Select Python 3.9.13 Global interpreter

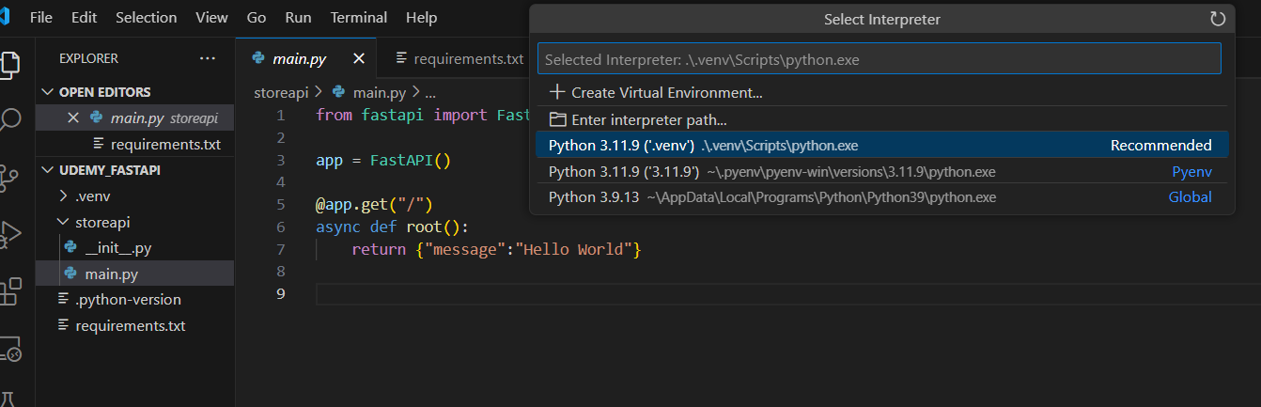point(882,196)
